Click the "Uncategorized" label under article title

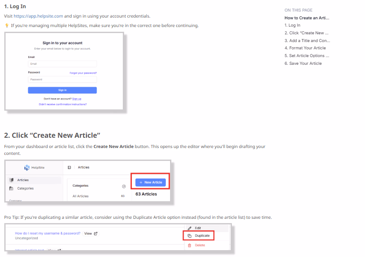click(27, 238)
